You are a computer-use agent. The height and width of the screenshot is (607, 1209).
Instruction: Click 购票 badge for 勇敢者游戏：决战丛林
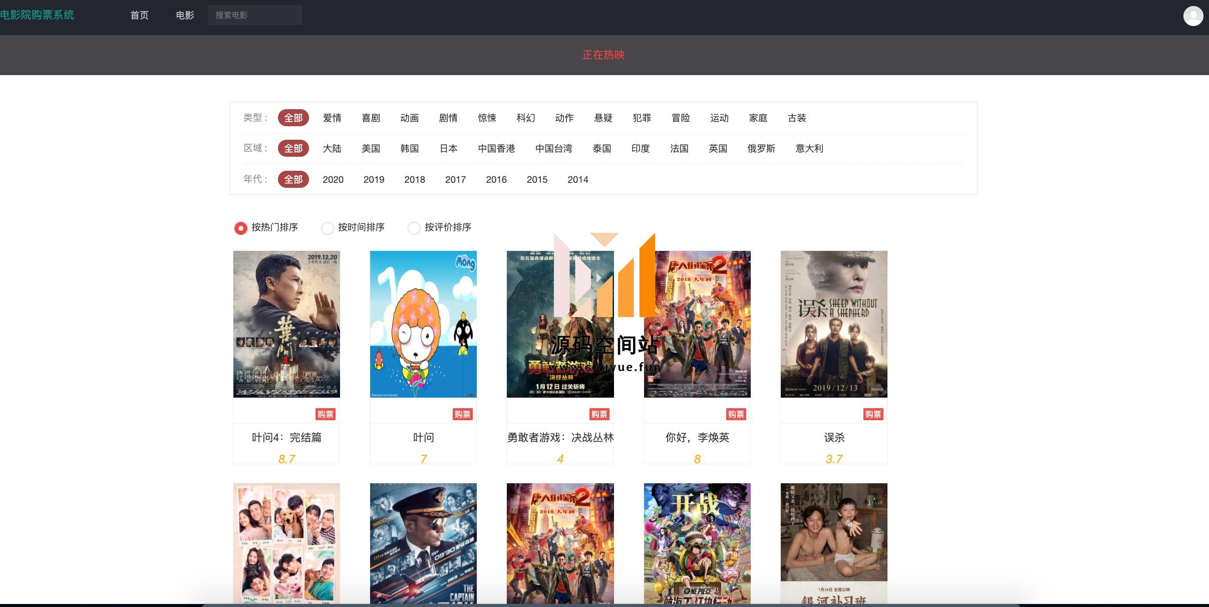tap(599, 414)
